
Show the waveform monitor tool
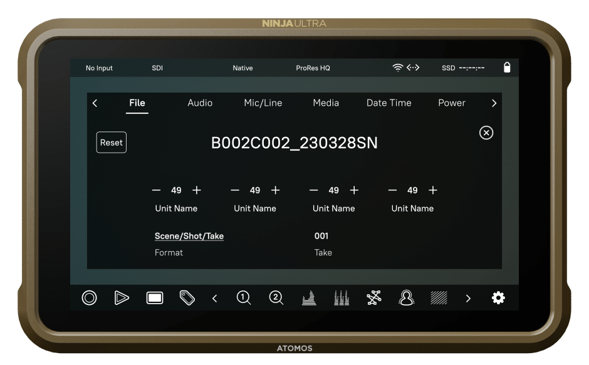click(x=309, y=298)
